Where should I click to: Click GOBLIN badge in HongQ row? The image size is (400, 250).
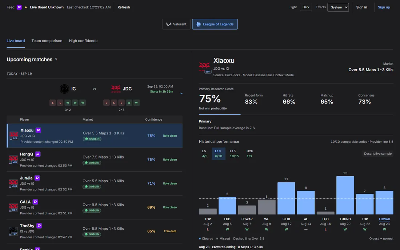pos(92,162)
